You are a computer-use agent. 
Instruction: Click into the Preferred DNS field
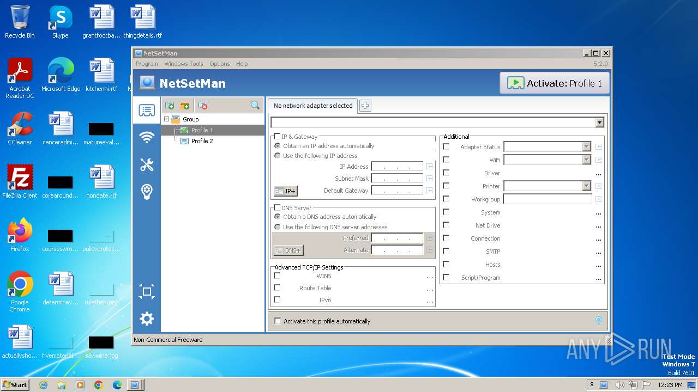point(397,238)
